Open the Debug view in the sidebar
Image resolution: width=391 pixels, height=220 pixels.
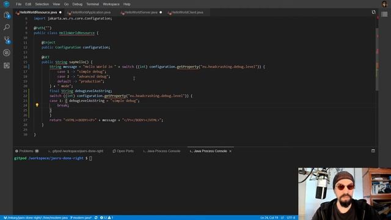[7, 53]
